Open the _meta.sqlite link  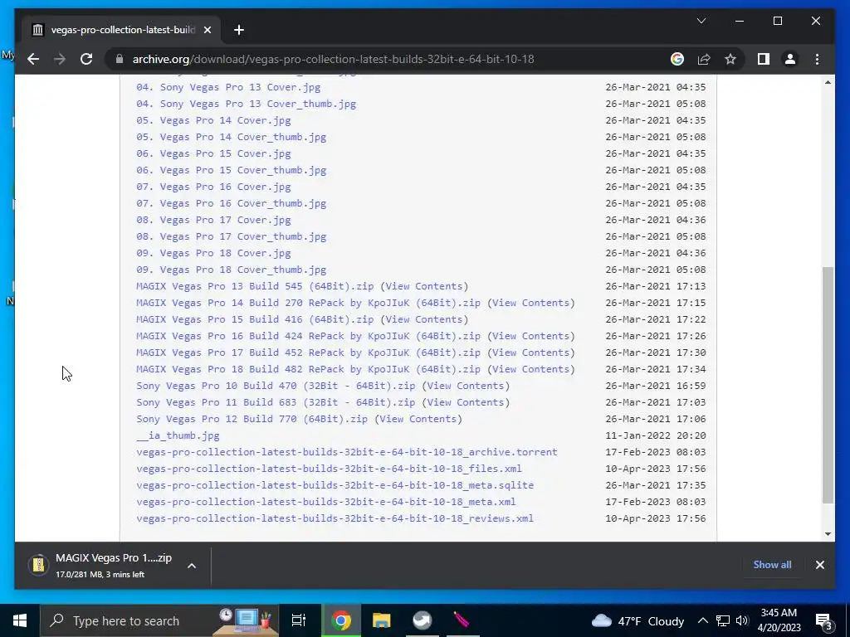335,485
